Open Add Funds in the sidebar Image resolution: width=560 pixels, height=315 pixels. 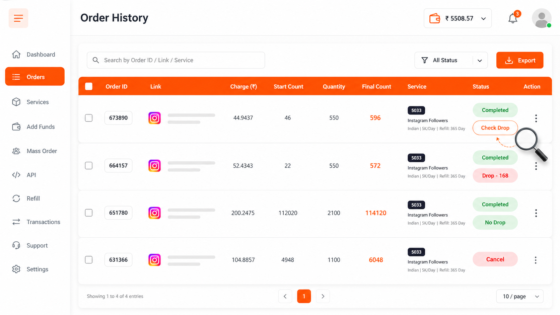[x=35, y=127]
